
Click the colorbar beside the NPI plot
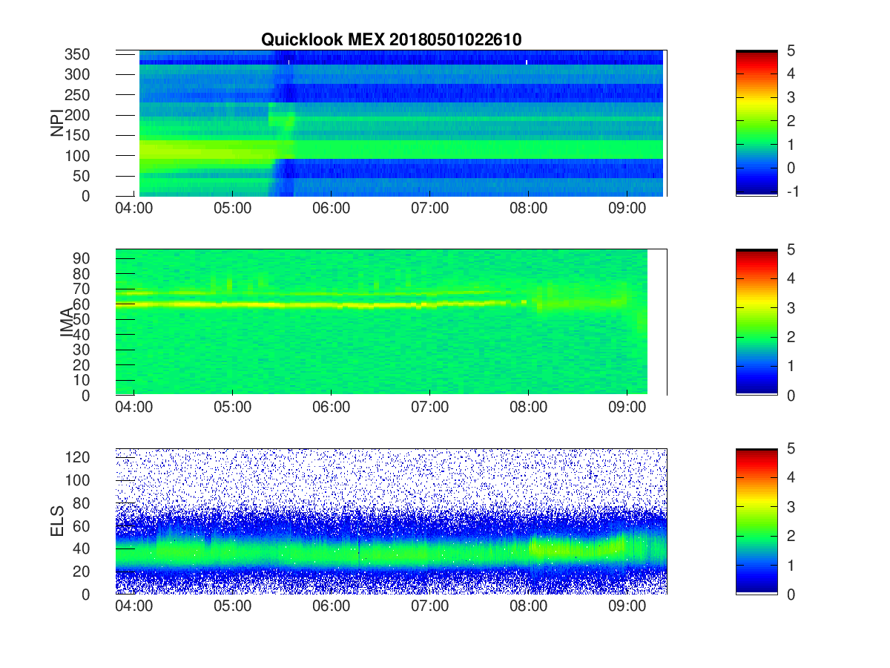click(756, 123)
